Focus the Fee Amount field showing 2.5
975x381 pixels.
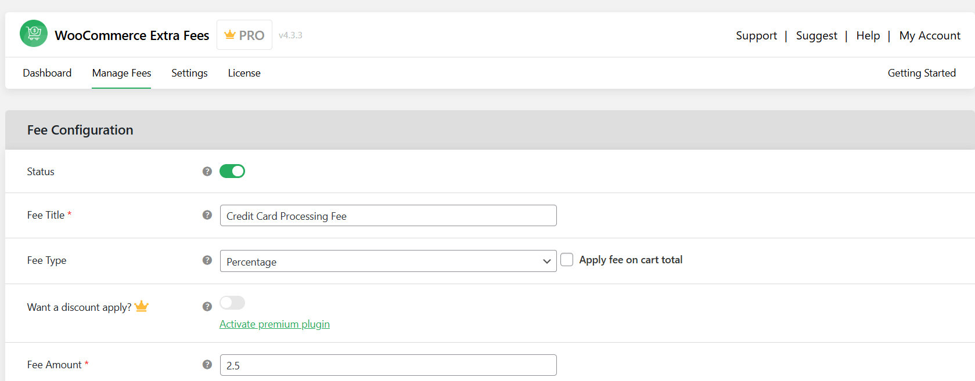click(388, 365)
